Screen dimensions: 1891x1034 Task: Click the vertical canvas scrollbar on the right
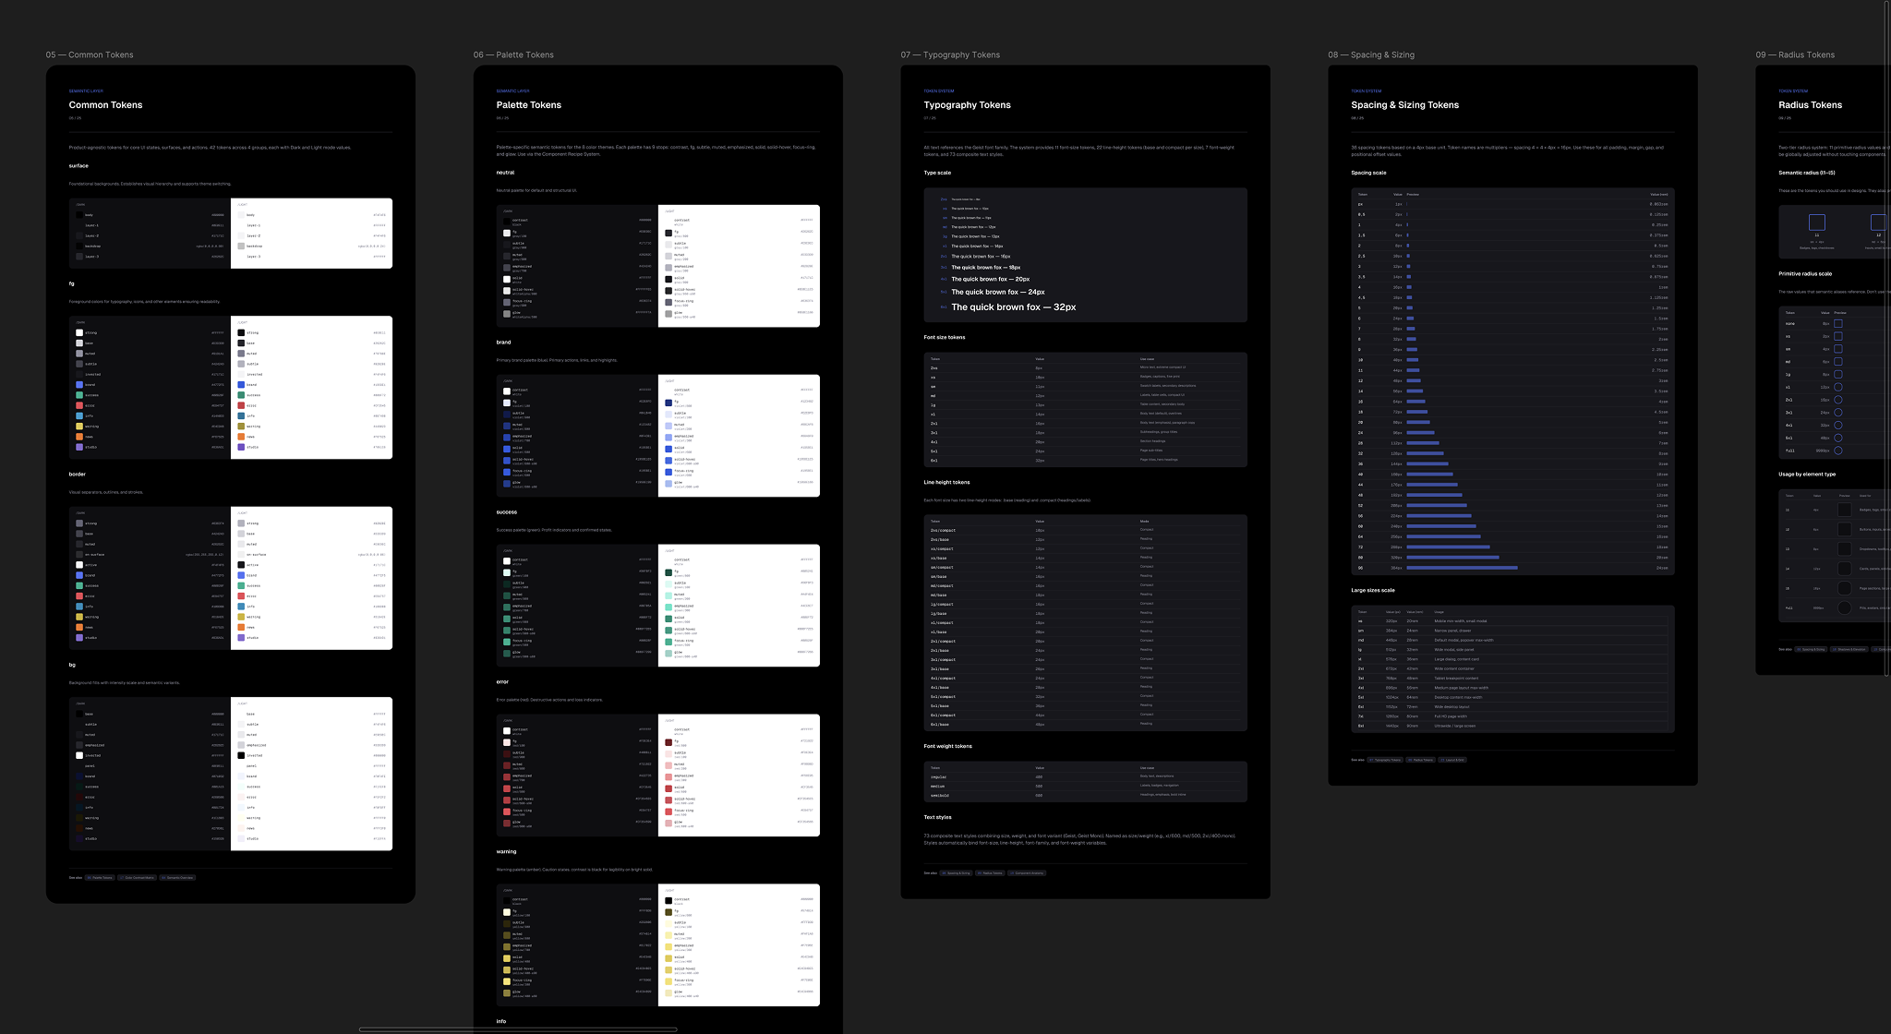pyautogui.click(x=1887, y=338)
